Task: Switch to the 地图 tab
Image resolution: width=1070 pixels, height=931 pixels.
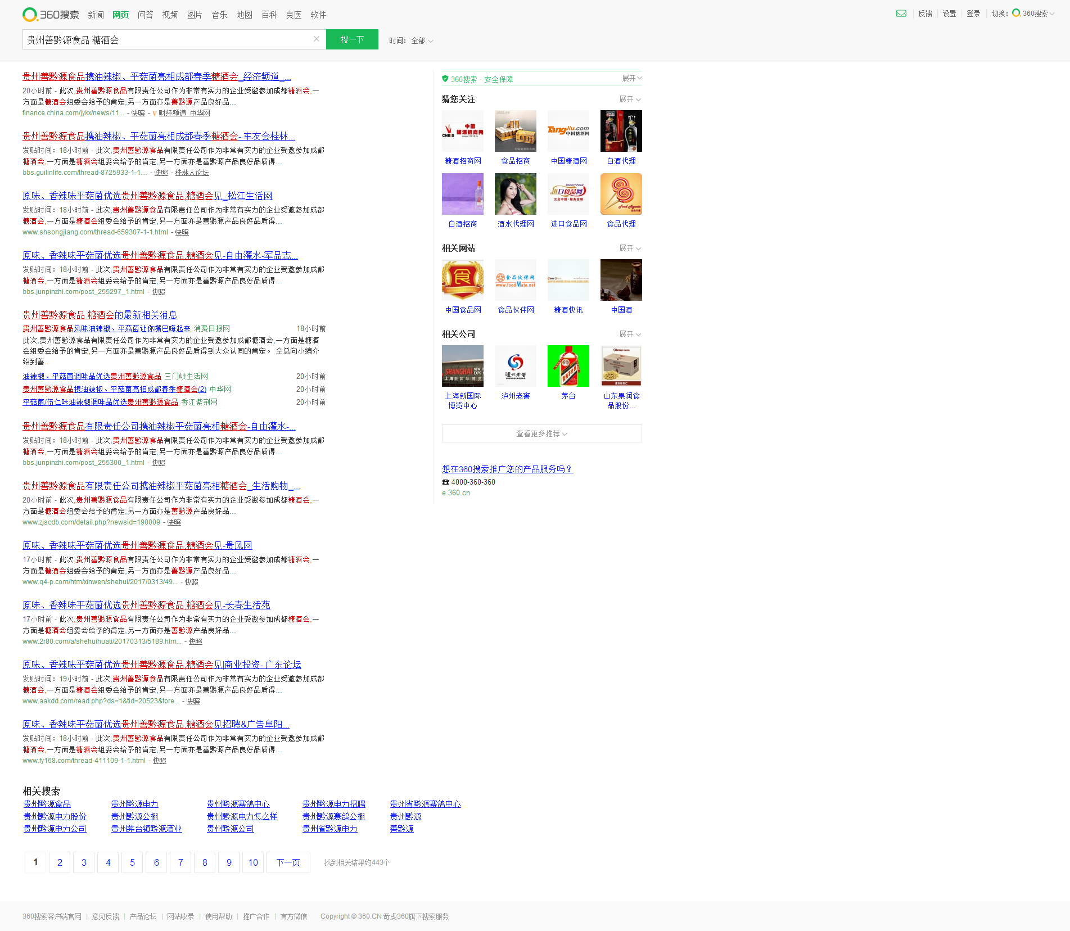Action: [x=244, y=15]
